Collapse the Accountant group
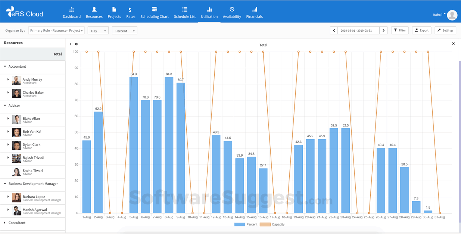Viewport: 461px width, 234px height. point(5,67)
